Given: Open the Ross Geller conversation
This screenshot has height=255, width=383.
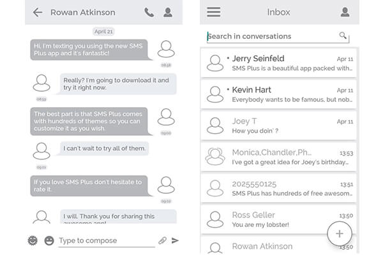Looking at the screenshot, I should pyautogui.click(x=278, y=219).
